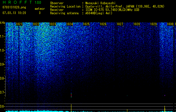Click the 0.6 kHz axis tick label
The width and height of the screenshot is (176, 112).
pyautogui.click(x=2, y=106)
